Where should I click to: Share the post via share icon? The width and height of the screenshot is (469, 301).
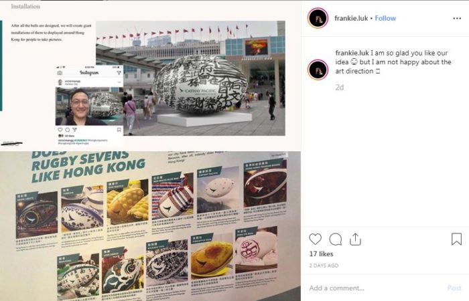[x=355, y=239]
